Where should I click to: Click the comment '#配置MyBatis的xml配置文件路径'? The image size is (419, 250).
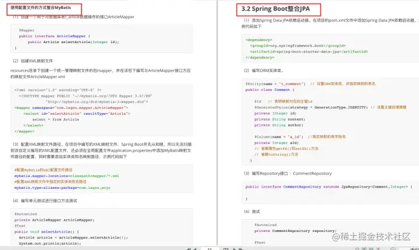(43, 170)
